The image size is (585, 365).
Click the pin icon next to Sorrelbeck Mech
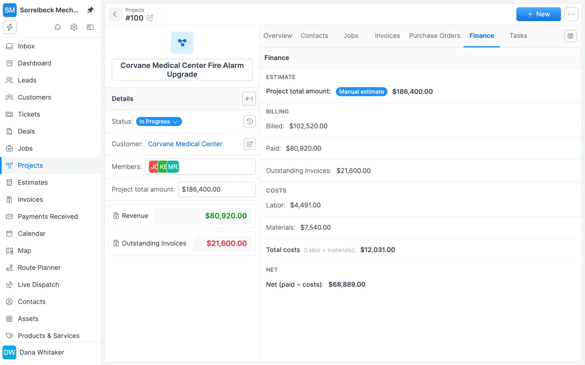point(90,10)
